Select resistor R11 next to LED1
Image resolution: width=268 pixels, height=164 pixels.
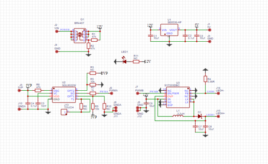click(x=136, y=61)
